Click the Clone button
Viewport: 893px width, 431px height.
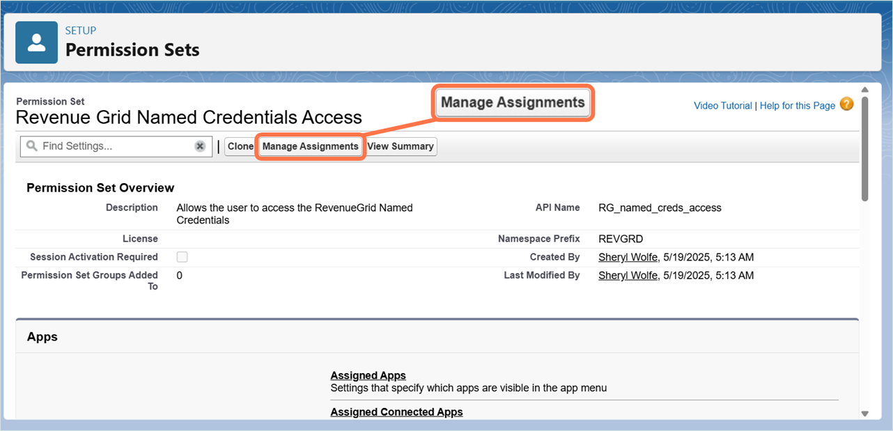(x=240, y=146)
